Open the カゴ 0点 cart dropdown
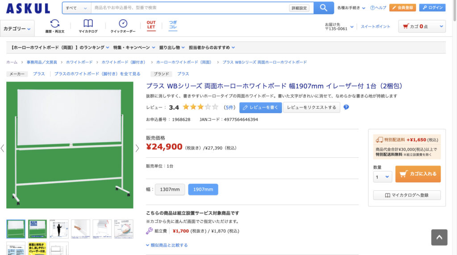Viewport: 457px width, 255px height. click(x=422, y=26)
